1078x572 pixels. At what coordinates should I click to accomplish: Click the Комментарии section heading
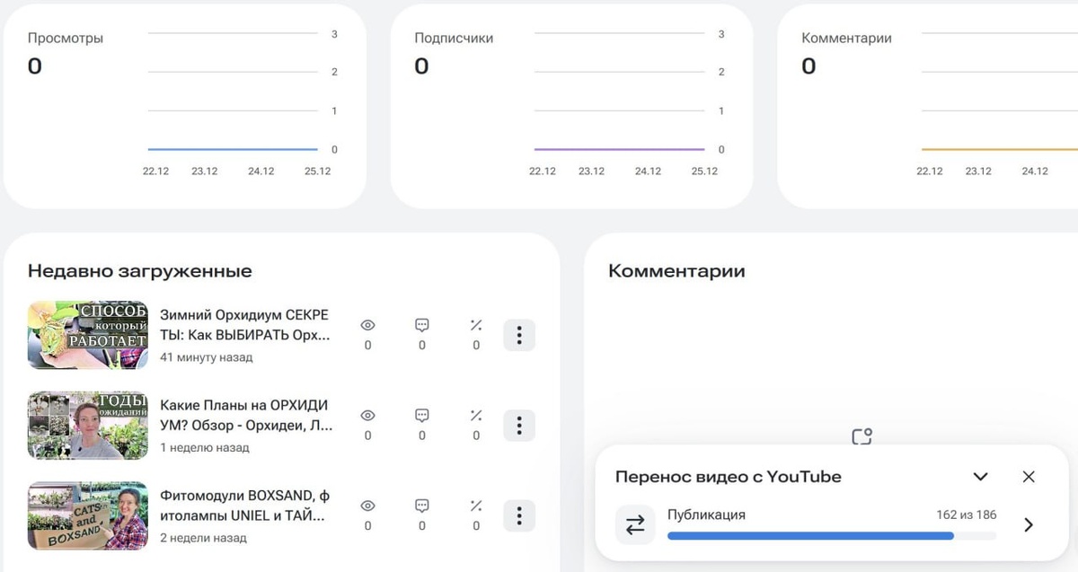(676, 271)
